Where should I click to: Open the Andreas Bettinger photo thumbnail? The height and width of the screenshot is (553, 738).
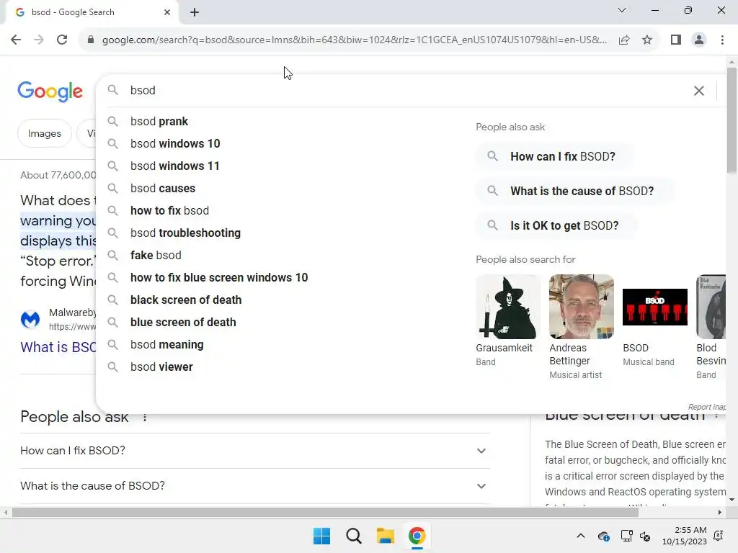click(x=582, y=307)
